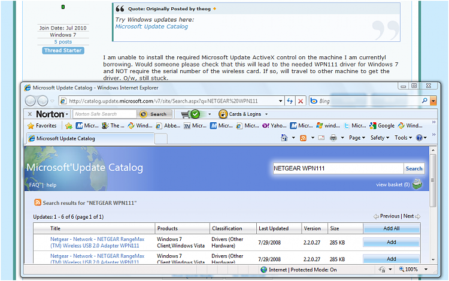Click the Zoom magnifier icon in status bar

(x=402, y=269)
